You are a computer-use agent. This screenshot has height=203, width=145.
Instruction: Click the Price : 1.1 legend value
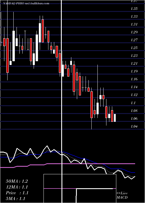click(17, 193)
